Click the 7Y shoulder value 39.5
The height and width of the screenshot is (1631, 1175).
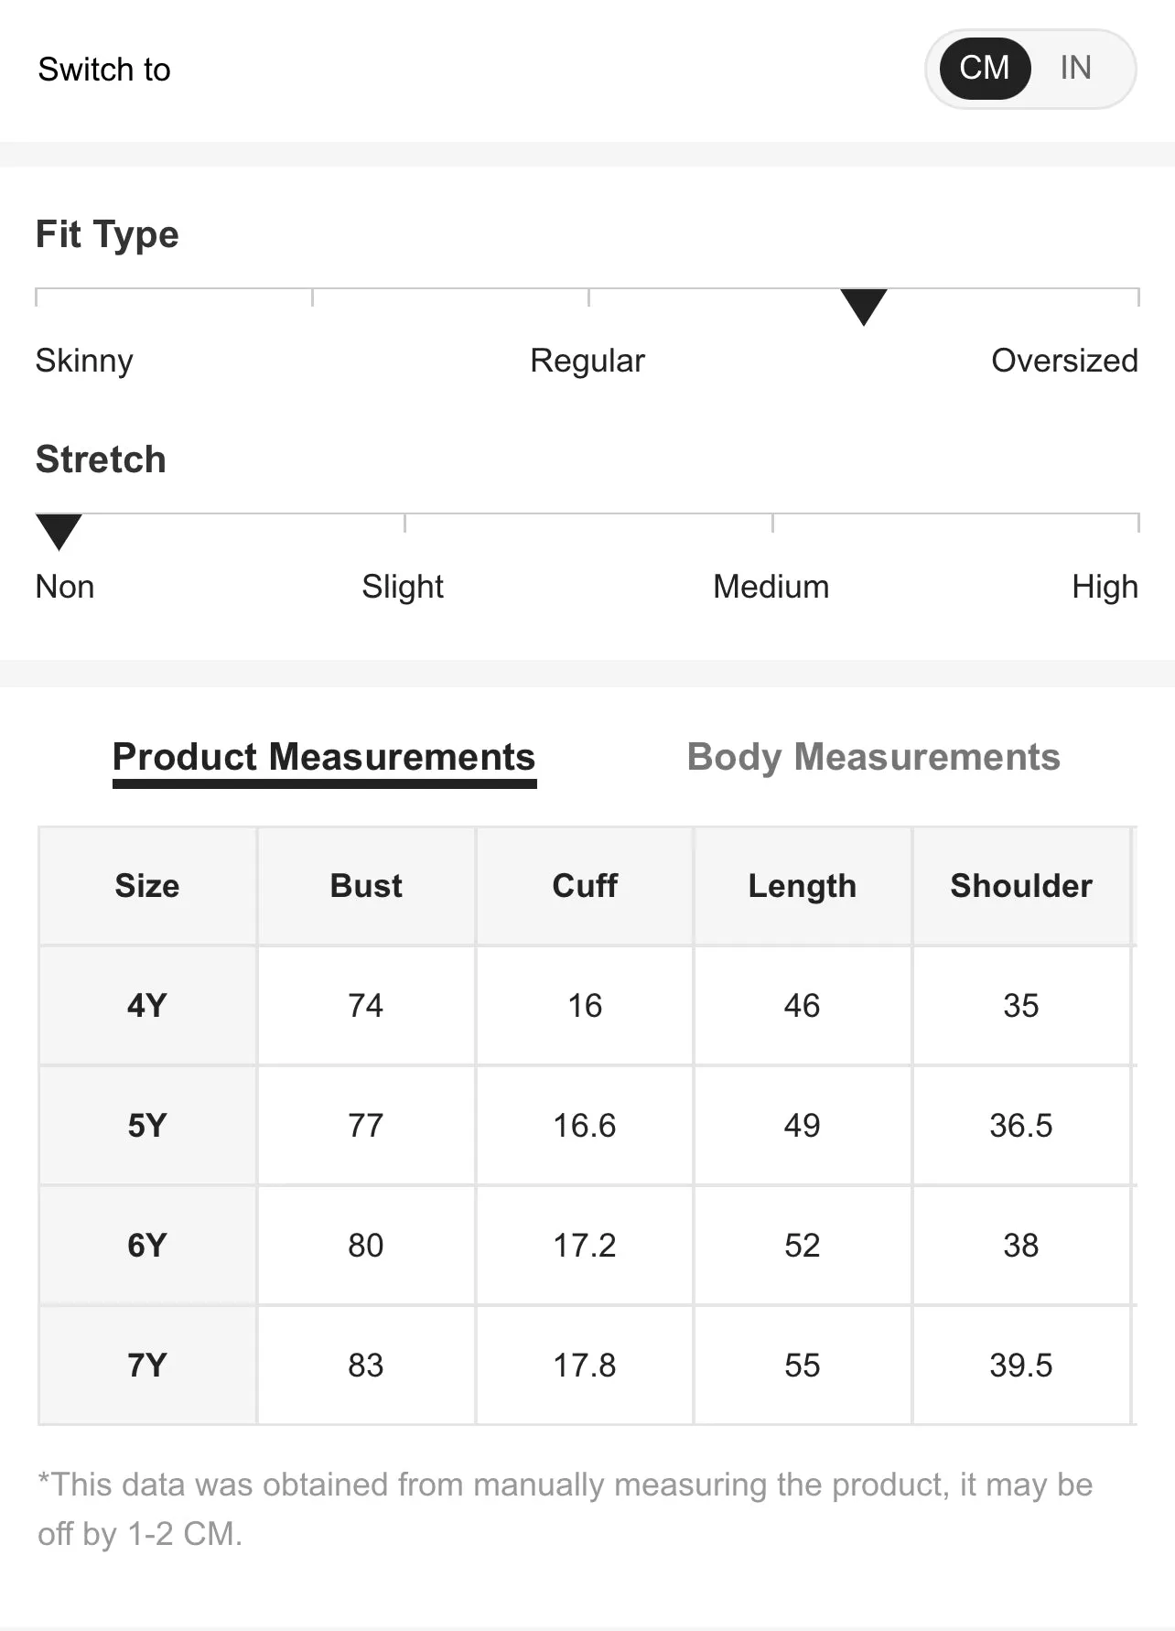pos(1021,1365)
